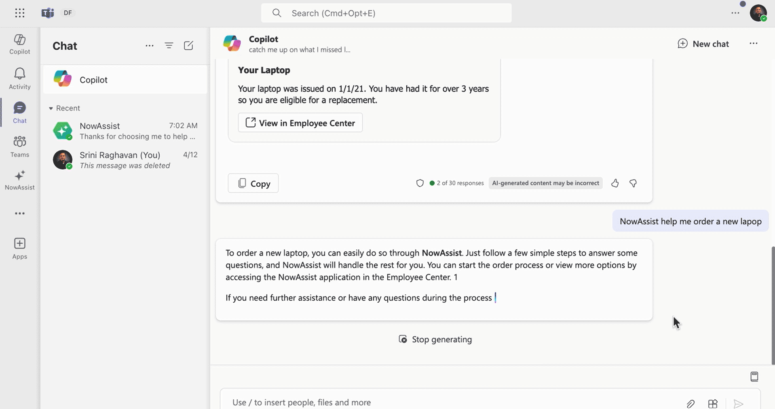Show more apps ellipsis in left rail
The width and height of the screenshot is (775, 409).
[20, 213]
